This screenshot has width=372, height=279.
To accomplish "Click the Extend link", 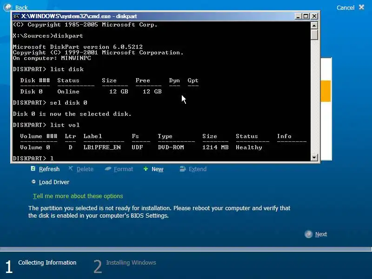I will [x=197, y=169].
